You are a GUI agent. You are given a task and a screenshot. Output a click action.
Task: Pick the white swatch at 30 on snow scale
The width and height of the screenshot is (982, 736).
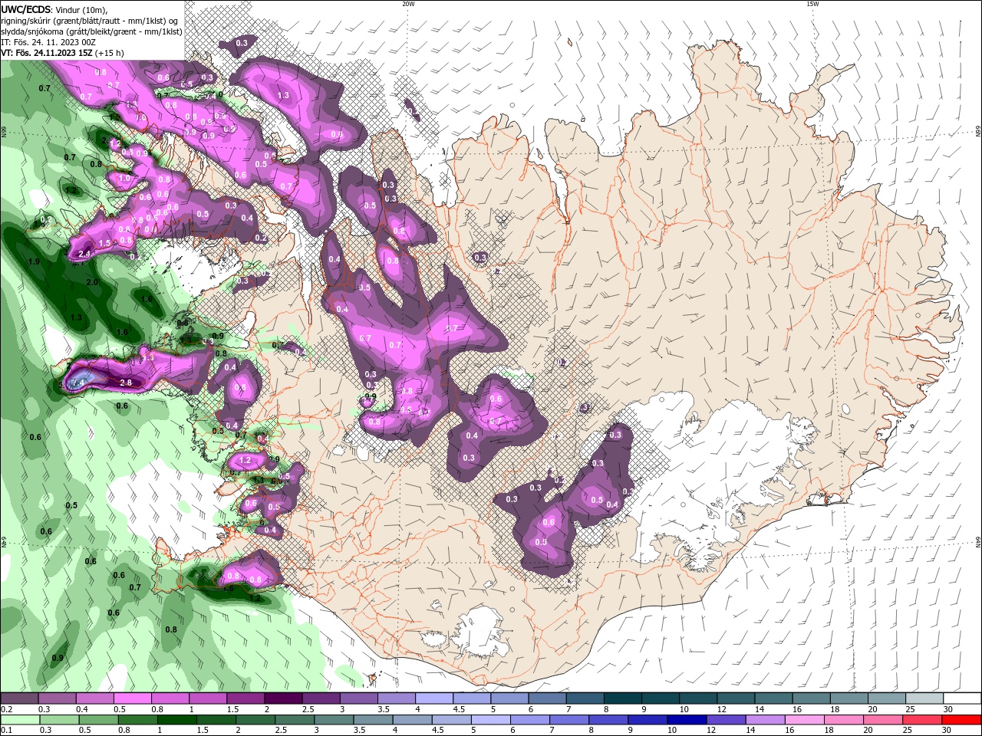tap(962, 698)
